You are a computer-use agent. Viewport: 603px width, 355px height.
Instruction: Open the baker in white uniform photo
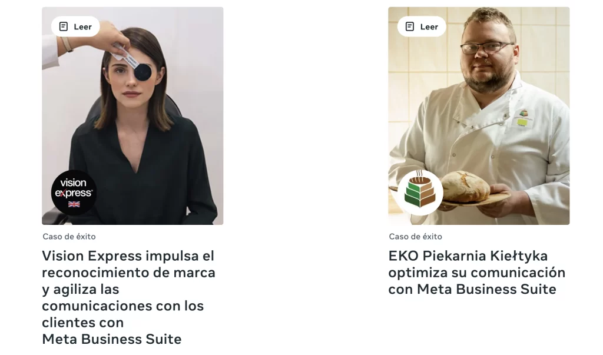(x=479, y=116)
